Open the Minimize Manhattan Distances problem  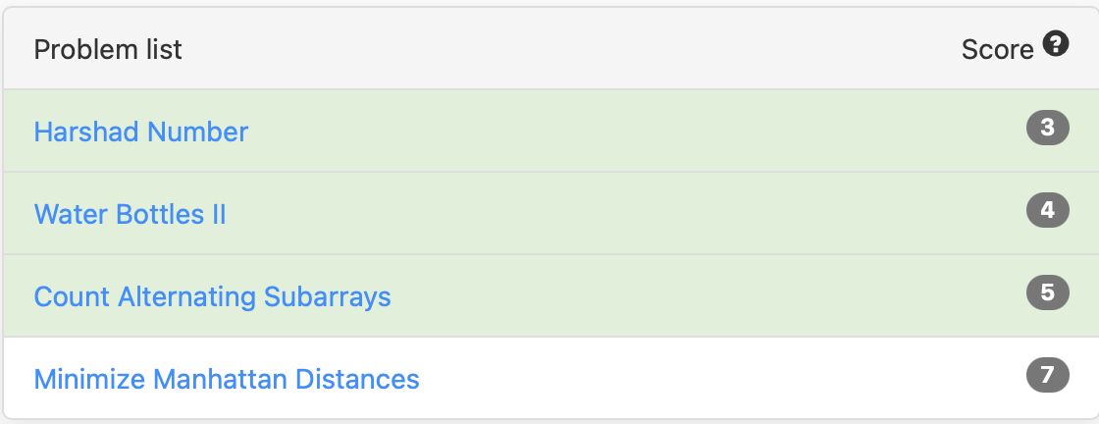[x=227, y=379]
